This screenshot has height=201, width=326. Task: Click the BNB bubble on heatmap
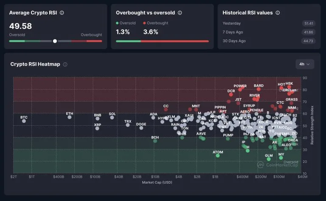[x=98, y=118]
